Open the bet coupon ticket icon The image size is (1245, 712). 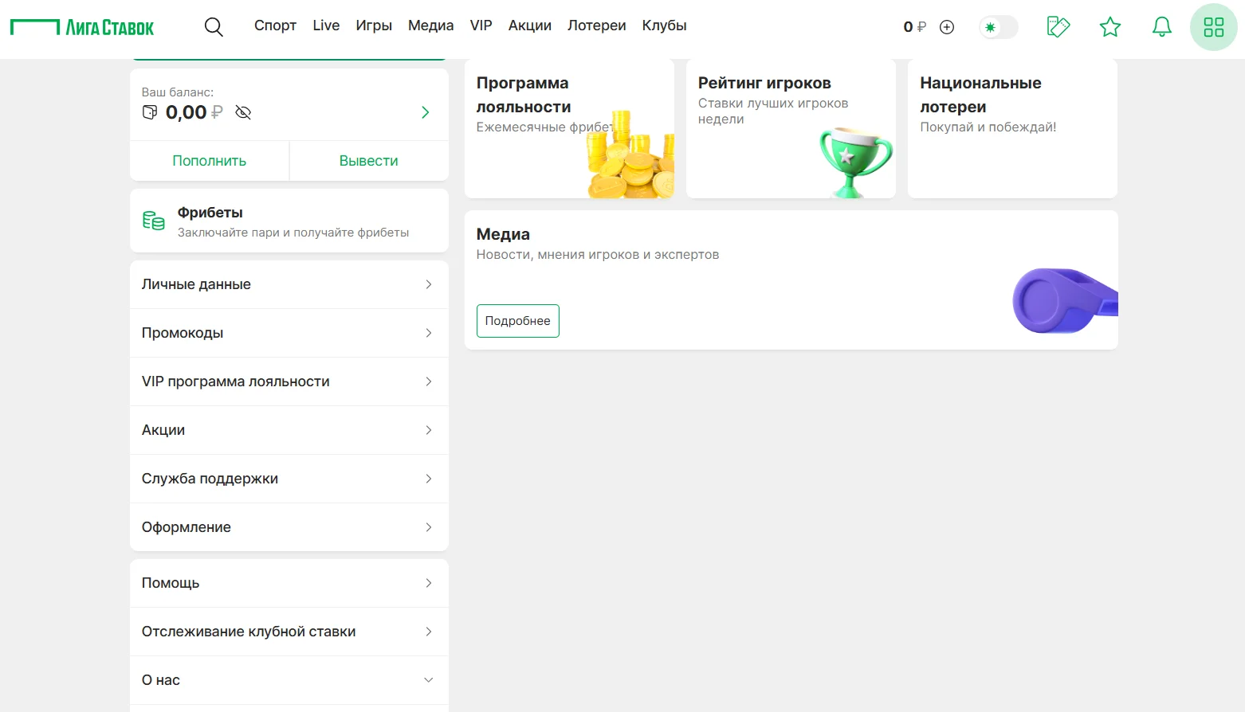click(x=1058, y=27)
